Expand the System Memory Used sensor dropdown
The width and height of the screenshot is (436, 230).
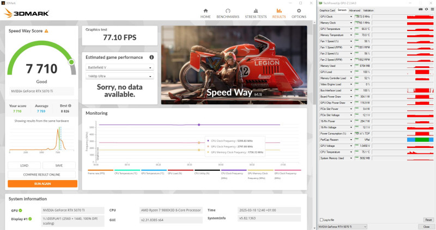351,158
